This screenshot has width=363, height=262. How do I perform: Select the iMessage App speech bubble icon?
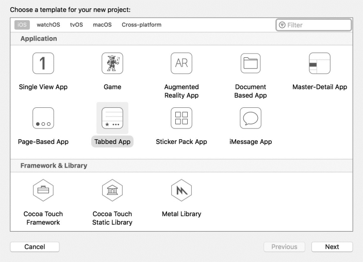[x=251, y=118]
